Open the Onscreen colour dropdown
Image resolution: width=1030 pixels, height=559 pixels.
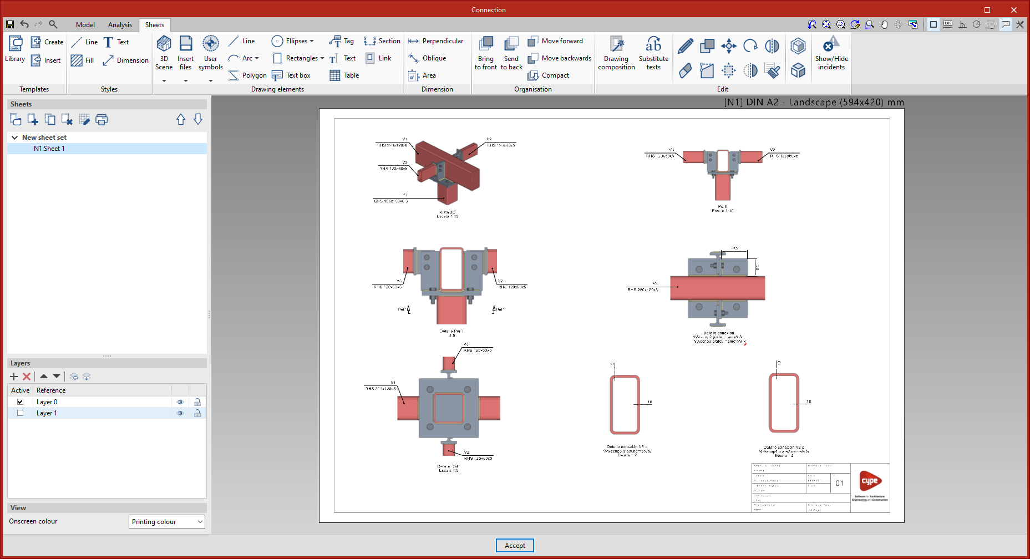[x=167, y=522]
